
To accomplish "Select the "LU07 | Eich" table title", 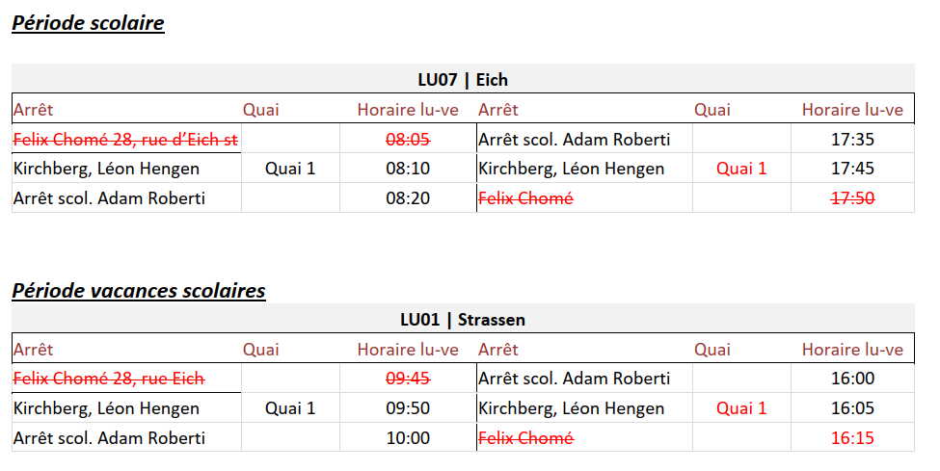I will [463, 79].
